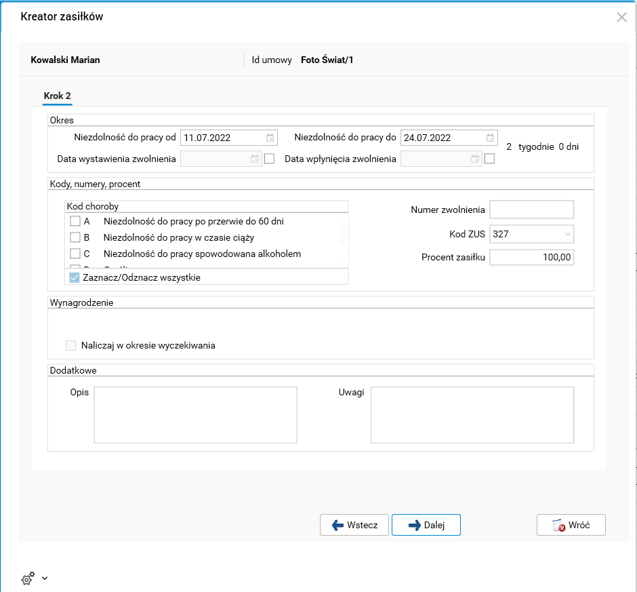Select the Krok 2 tab
The image size is (637, 592).
click(x=58, y=96)
